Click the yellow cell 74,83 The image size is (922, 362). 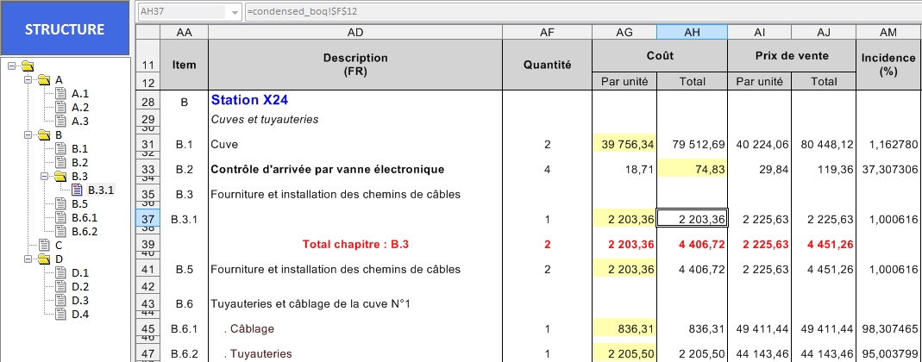click(x=692, y=170)
